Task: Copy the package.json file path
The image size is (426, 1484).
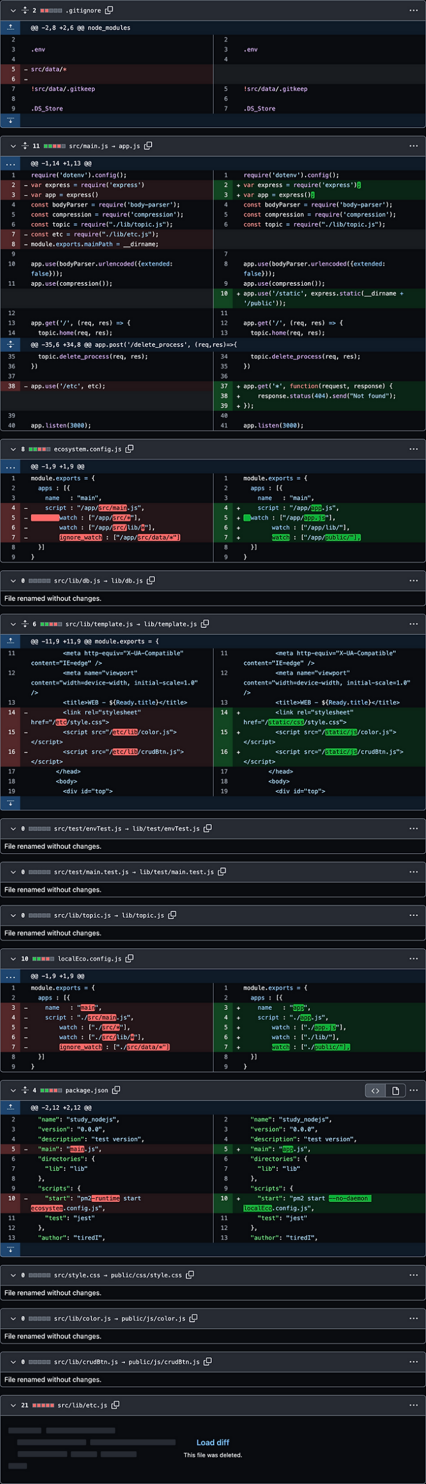Action: tap(116, 1090)
